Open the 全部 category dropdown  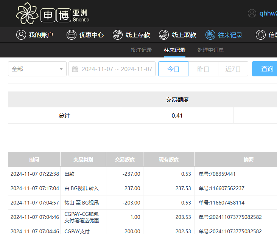pos(37,69)
